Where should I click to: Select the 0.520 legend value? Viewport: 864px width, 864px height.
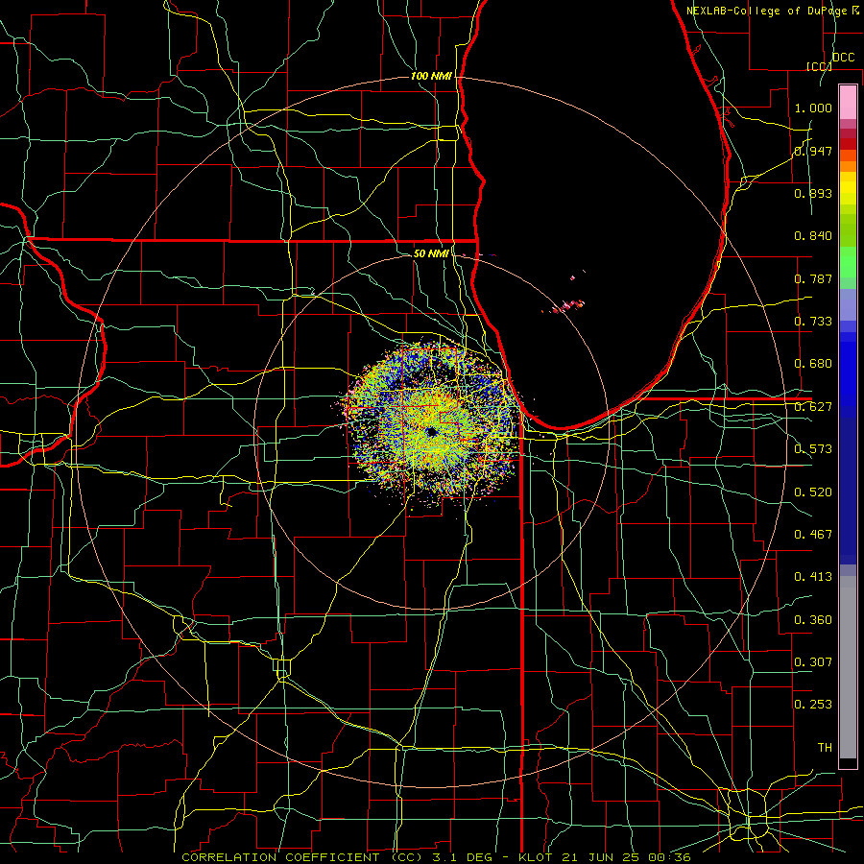pos(813,492)
